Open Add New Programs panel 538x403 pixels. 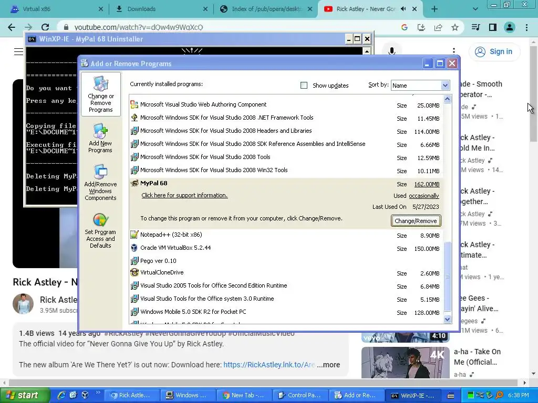(100, 139)
